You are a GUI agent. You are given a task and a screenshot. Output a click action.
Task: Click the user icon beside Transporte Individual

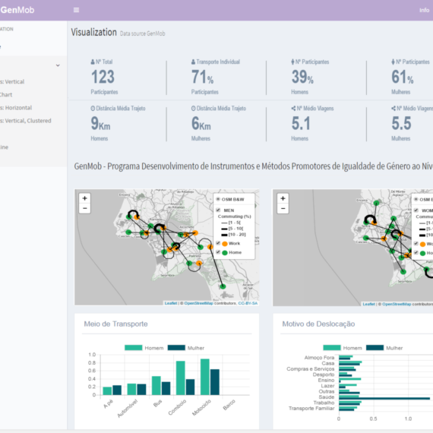pyautogui.click(x=193, y=62)
